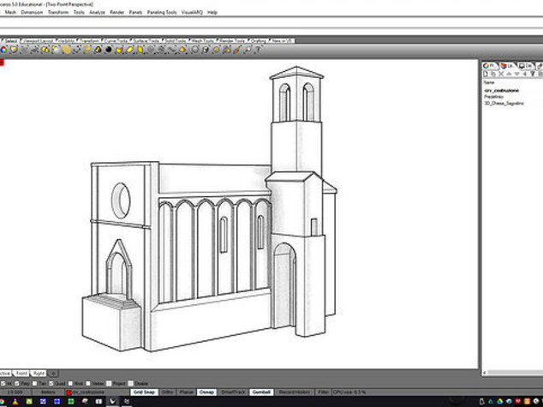
Task: Toggle Ortho in status bar
Action: [x=168, y=392]
